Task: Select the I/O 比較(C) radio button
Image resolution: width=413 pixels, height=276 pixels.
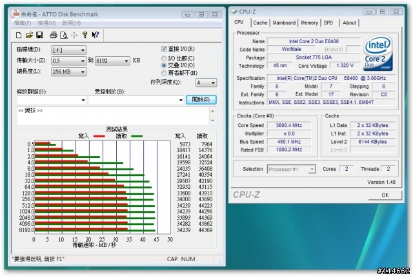Action: (x=164, y=58)
